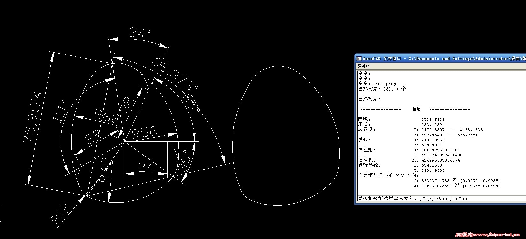Click the AutoCAD 文本窗口 title bar
The image size is (526, 239).
point(441,58)
